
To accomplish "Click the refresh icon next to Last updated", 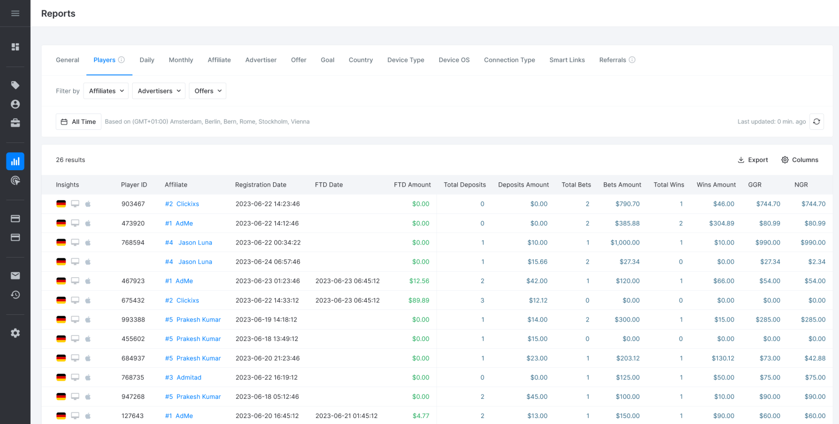I will tap(817, 122).
